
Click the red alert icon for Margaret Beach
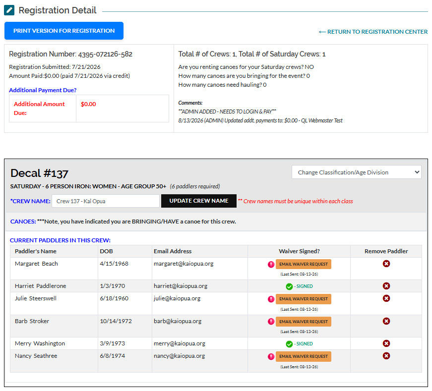271,264
